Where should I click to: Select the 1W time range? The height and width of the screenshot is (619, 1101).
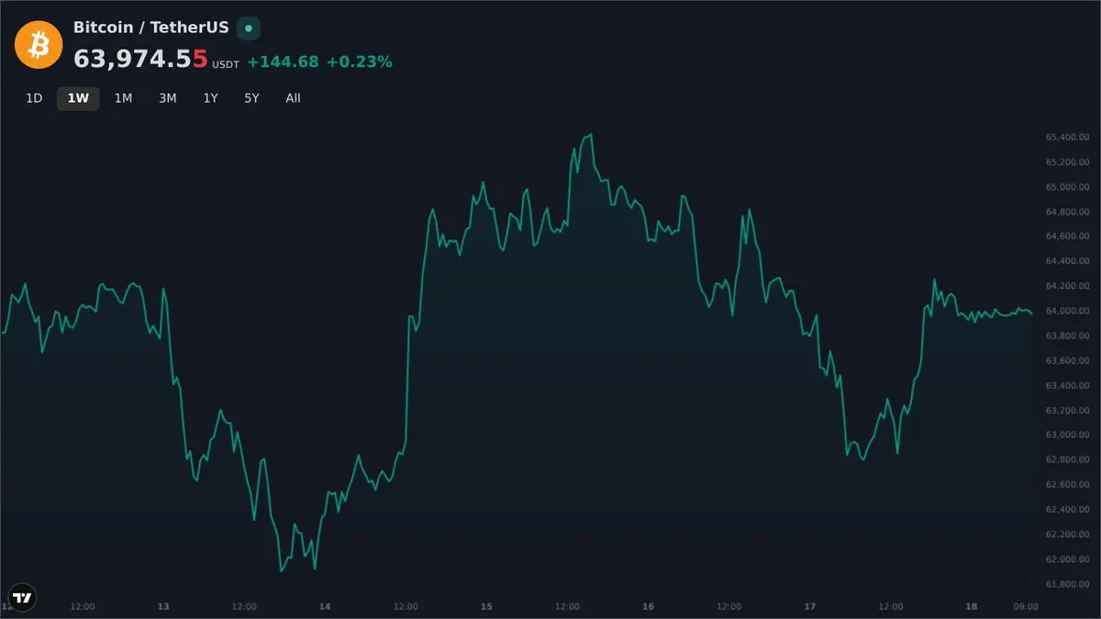(78, 98)
